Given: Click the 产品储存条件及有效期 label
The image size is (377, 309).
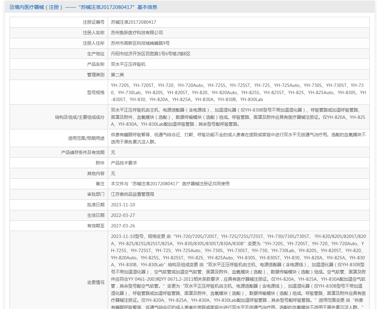Looking at the screenshot, I should point(83,152).
